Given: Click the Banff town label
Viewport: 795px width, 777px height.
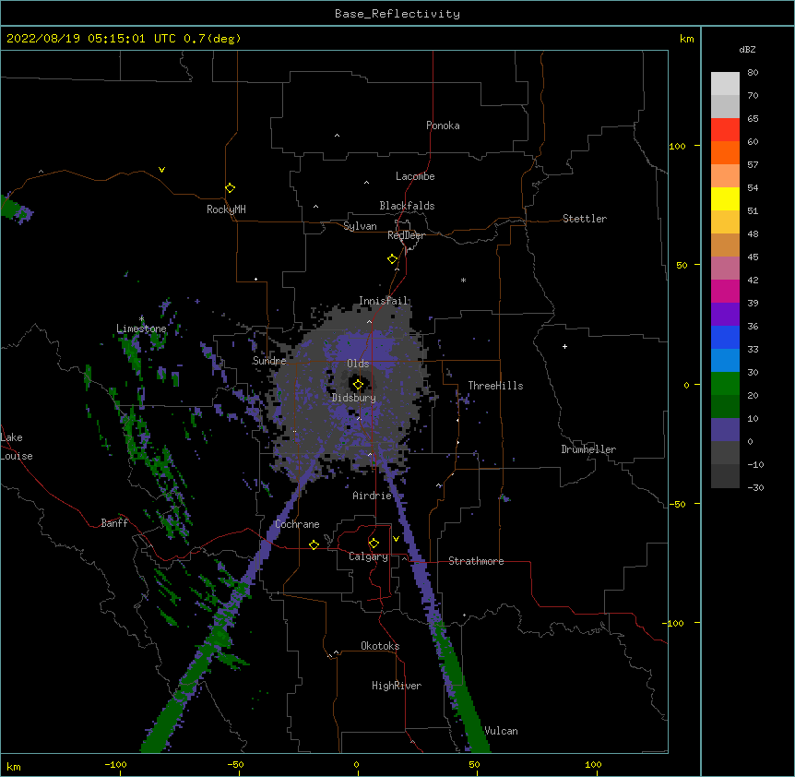Looking at the screenshot, I should coord(114,523).
